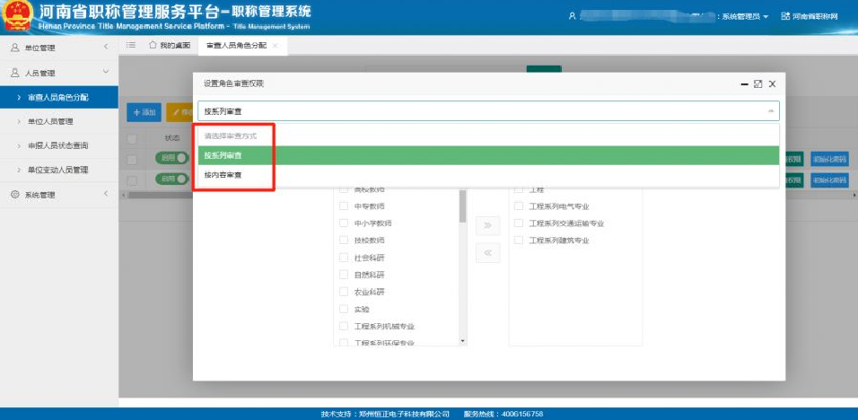Check the 中专教师 checkbox
This screenshot has height=420, width=858.
tap(344, 206)
